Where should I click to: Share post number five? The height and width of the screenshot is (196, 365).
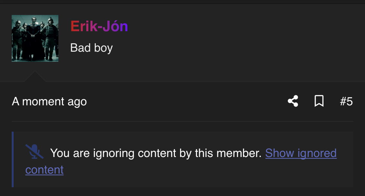(x=293, y=101)
